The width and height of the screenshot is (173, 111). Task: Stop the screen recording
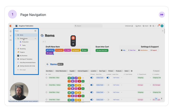pyautogui.click(x=73, y=38)
